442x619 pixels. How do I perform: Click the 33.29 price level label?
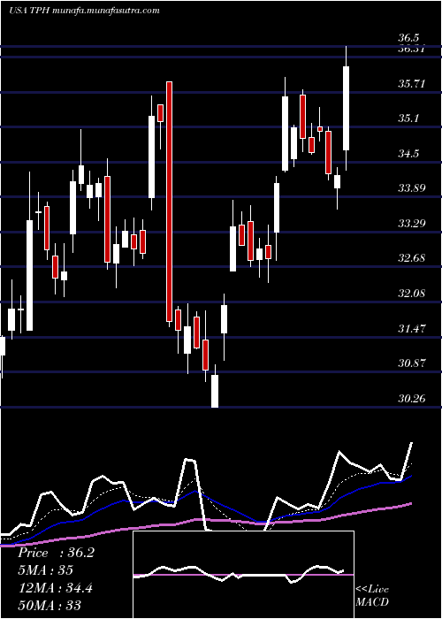click(x=411, y=224)
